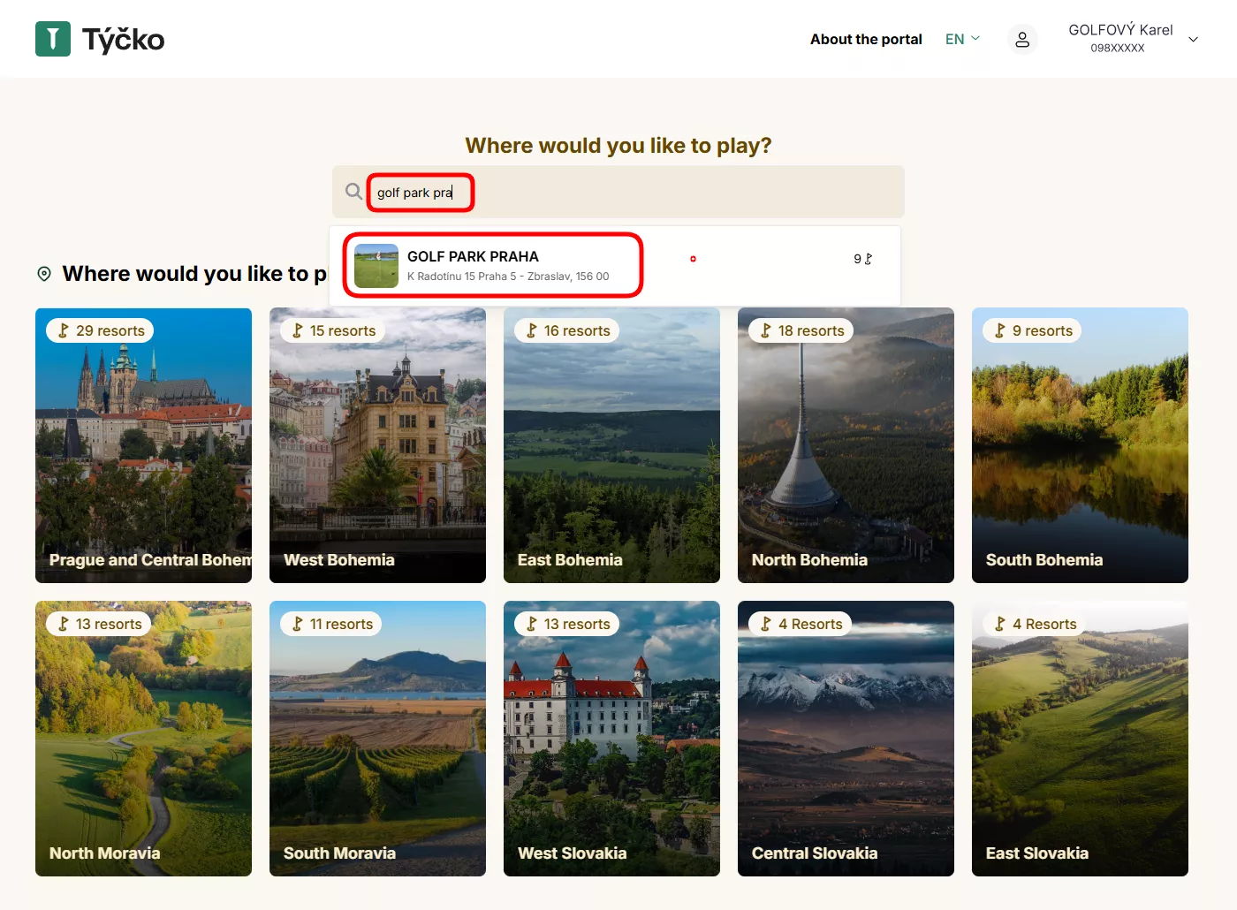
Task: Open the North Bohemia region card
Action: [846, 445]
